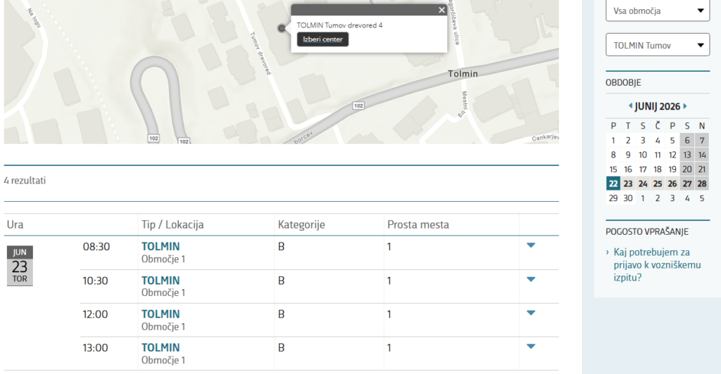The width and height of the screenshot is (721, 374).
Task: Select June 23 in the calendar
Action: point(628,183)
